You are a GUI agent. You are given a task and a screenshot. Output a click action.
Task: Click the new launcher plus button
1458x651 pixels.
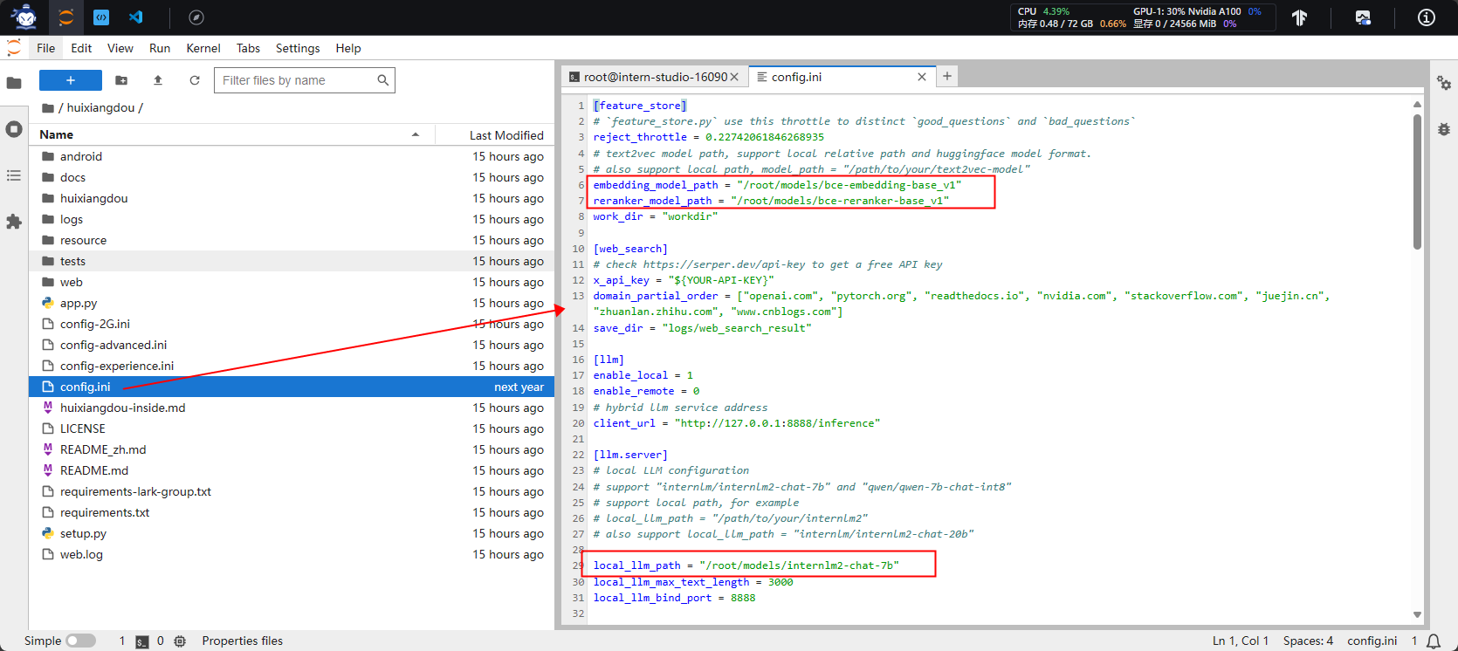(x=71, y=80)
